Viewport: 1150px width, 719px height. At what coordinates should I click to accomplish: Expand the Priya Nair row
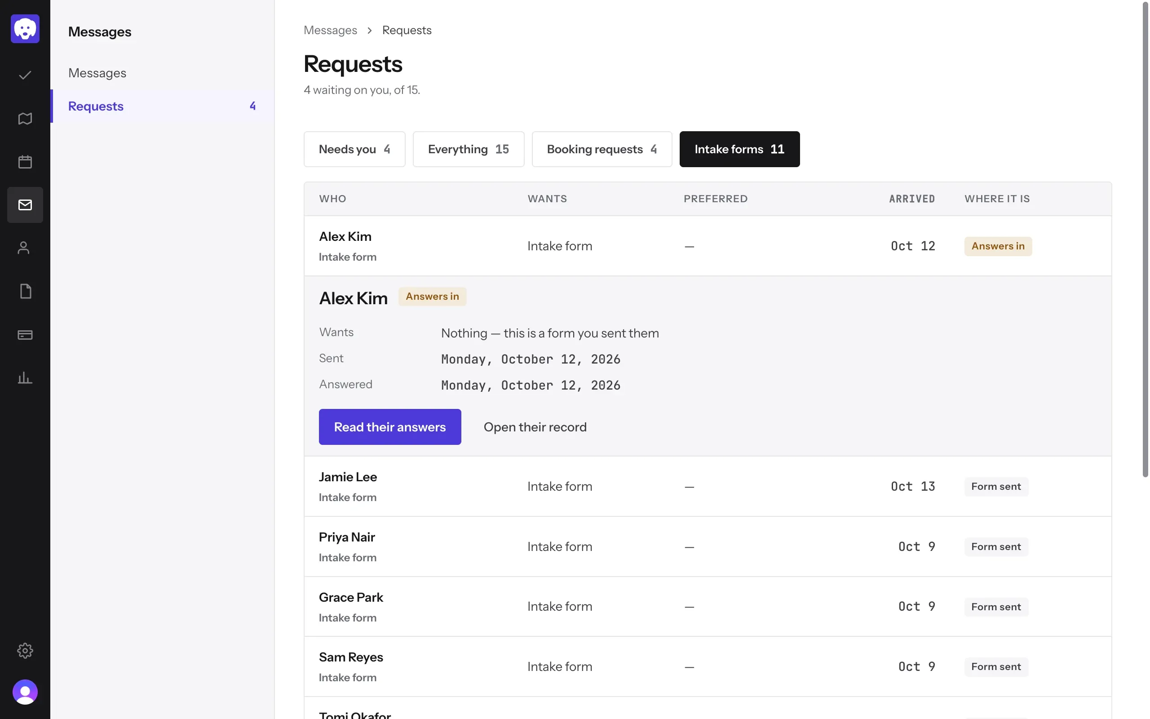coord(708,547)
